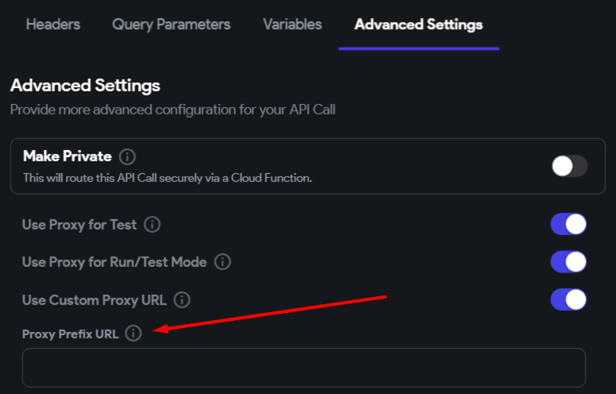Show info for Use Proxy for Test
This screenshot has height=394, width=616.
point(152,225)
